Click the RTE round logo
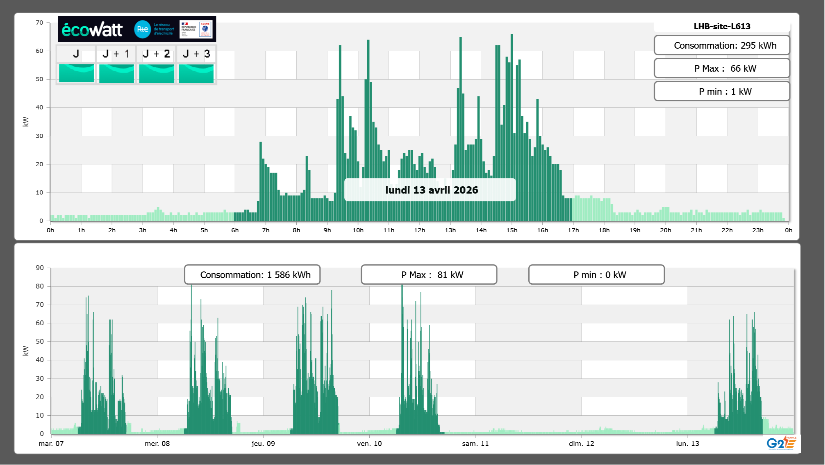Image resolution: width=825 pixels, height=465 pixels. click(x=142, y=29)
